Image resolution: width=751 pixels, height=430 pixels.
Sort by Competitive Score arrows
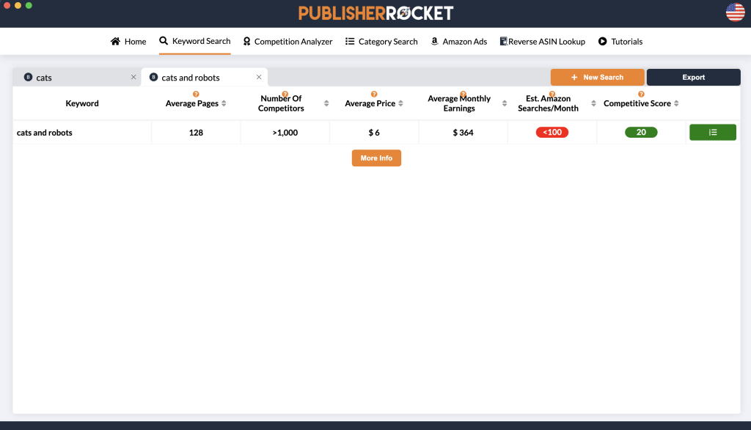point(675,104)
